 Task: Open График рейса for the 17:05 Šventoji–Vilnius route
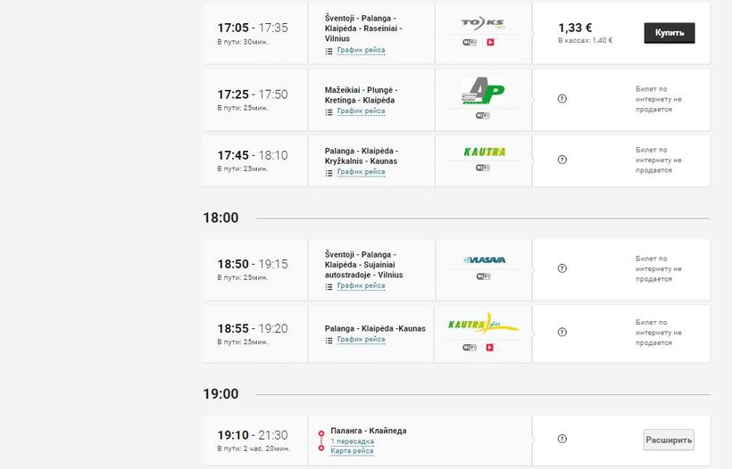[x=361, y=51]
